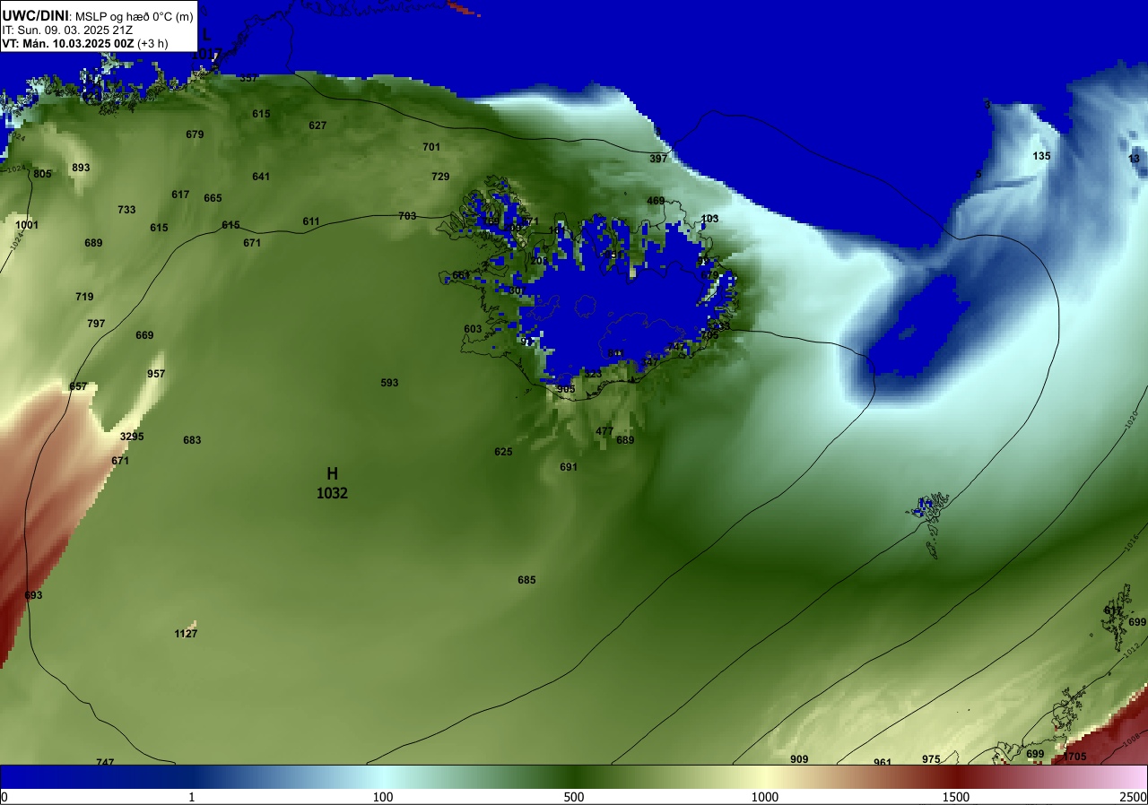Image resolution: width=1148 pixels, height=805 pixels.
Task: Click the 103 height value
Action: [709, 219]
